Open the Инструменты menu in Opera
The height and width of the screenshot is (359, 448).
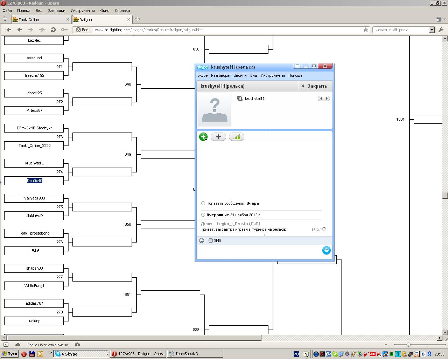(x=83, y=11)
